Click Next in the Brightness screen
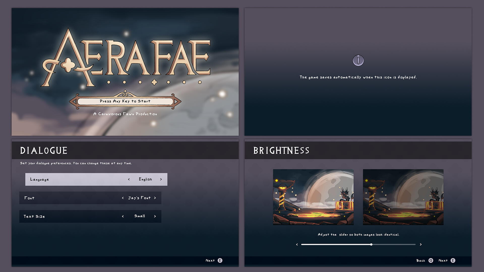The height and width of the screenshot is (272, 484). coord(443,260)
